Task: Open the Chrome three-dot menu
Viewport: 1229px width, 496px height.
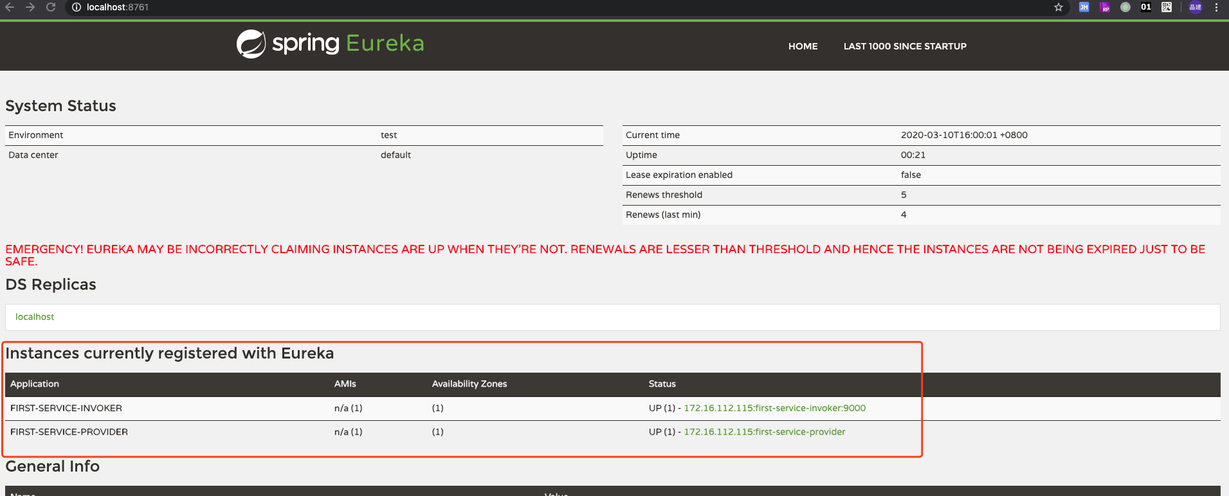Action: (x=1217, y=7)
